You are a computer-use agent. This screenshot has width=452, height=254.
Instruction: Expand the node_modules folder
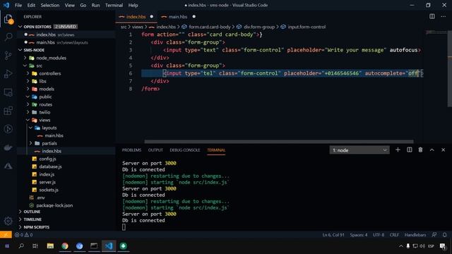tap(25, 58)
